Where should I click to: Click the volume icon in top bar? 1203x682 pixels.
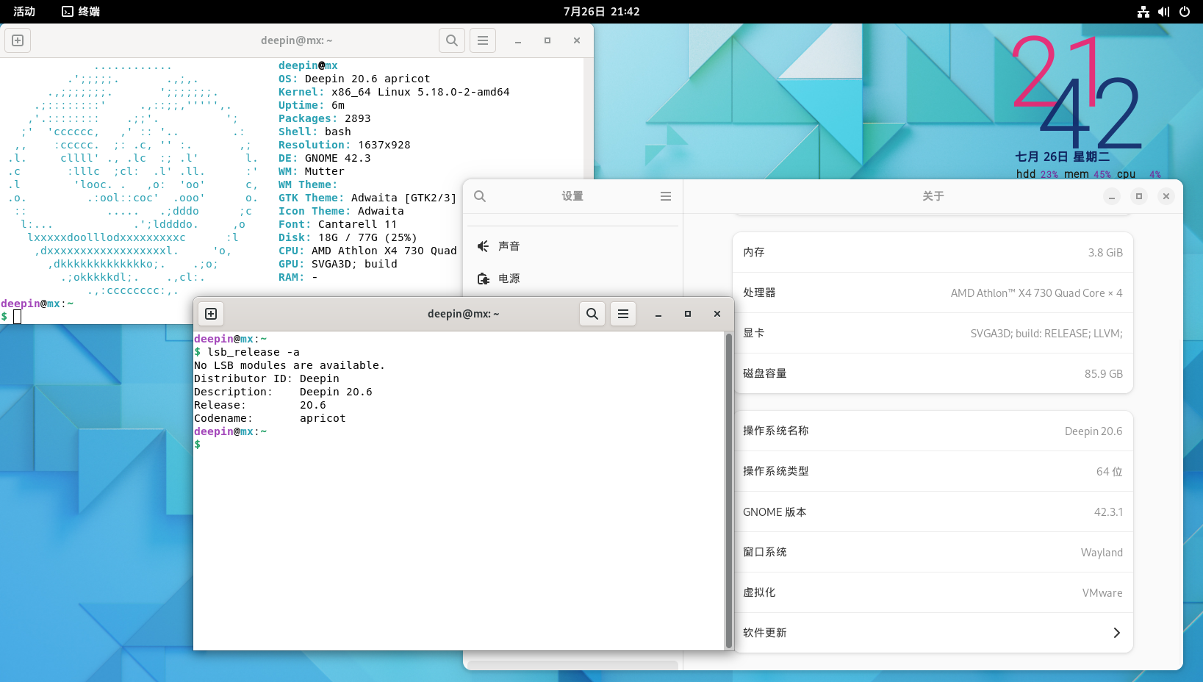point(1164,12)
